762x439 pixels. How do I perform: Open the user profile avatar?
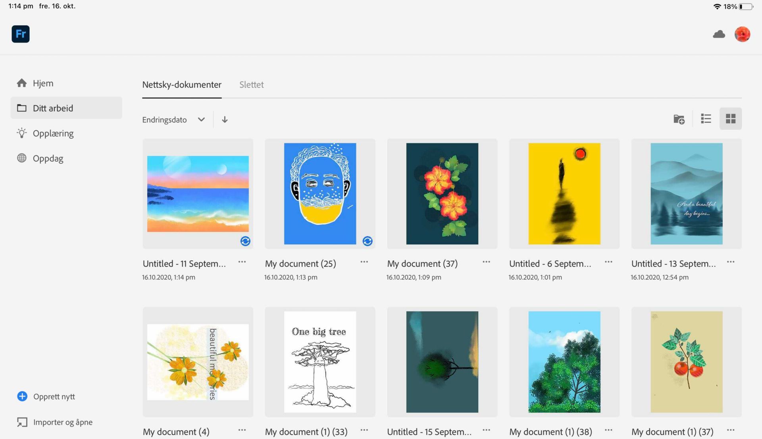pos(742,34)
